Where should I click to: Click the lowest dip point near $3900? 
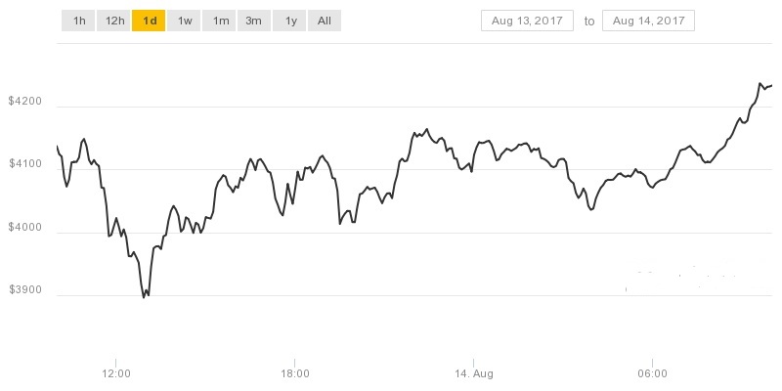pos(144,297)
